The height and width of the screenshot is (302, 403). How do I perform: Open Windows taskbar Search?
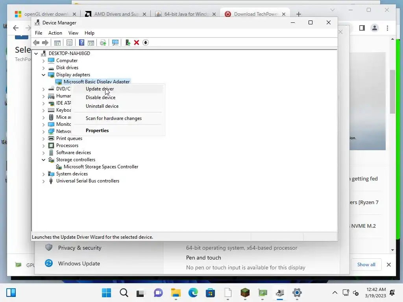124,293
